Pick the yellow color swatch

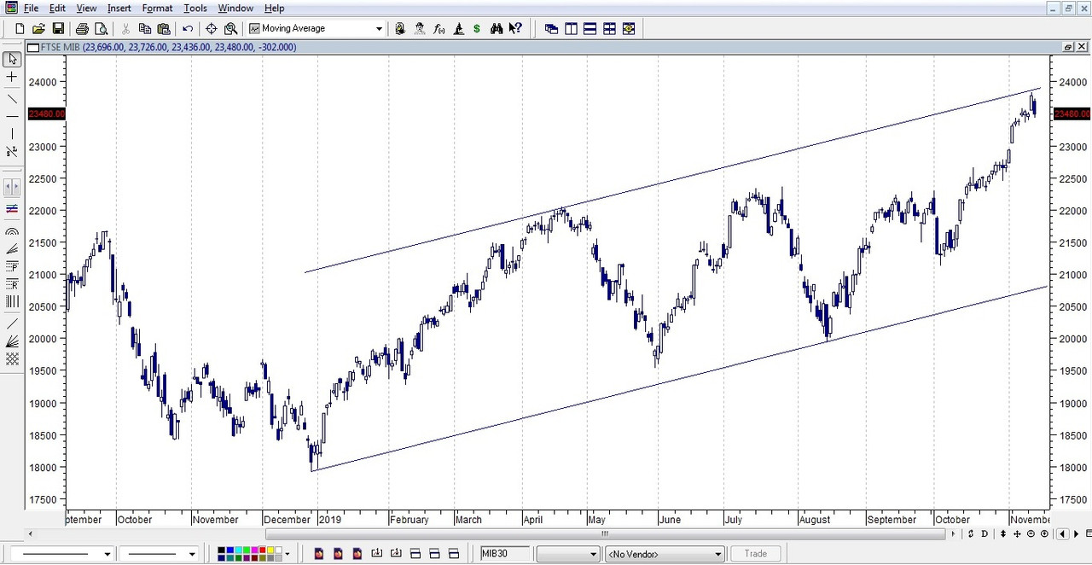pyautogui.click(x=270, y=550)
